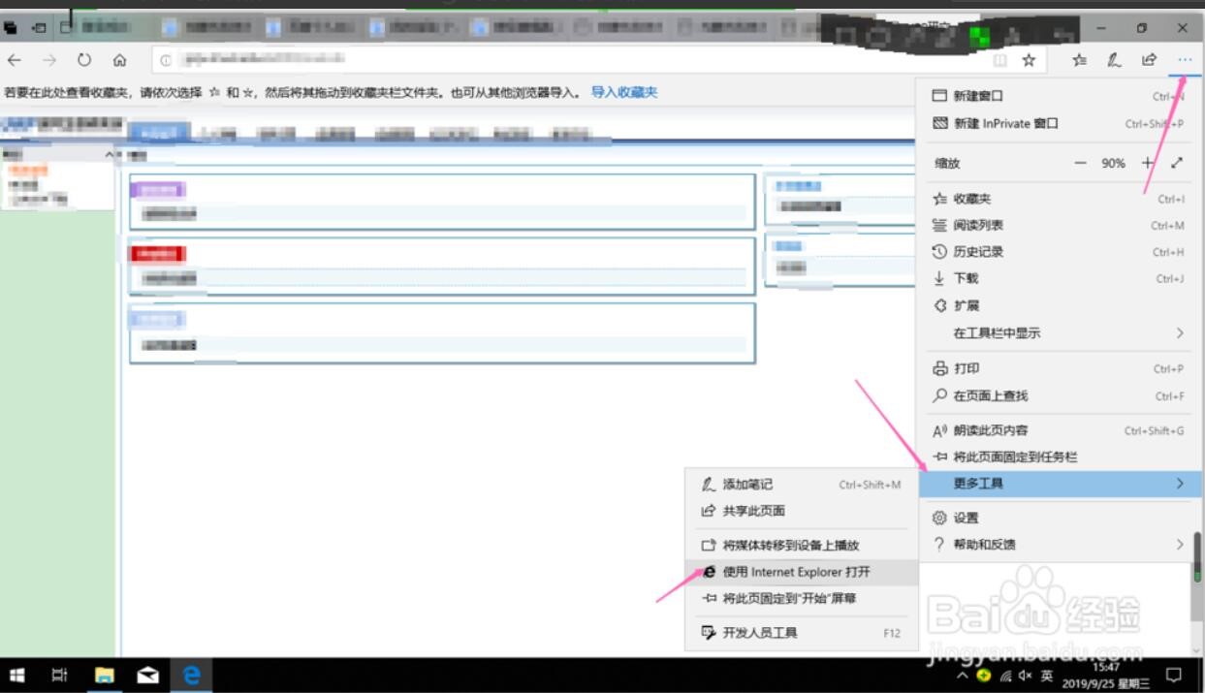Click the add notes pen icon in toolbar
This screenshot has height=693, width=1205.
[1115, 60]
